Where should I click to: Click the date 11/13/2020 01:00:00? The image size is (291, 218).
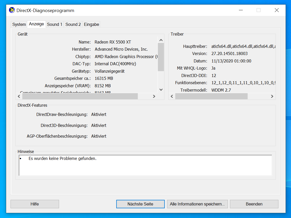click(231, 61)
